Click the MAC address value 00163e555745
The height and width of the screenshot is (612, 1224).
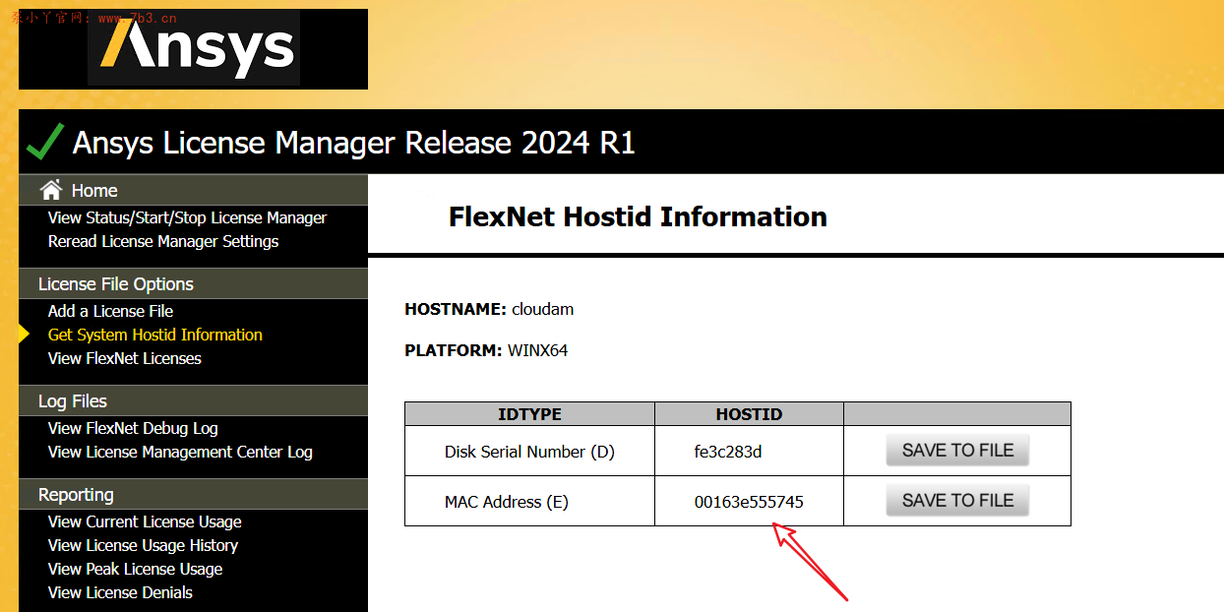749,502
